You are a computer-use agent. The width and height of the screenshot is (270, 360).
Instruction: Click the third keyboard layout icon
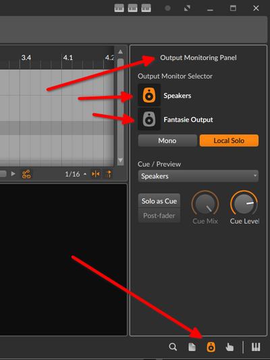tap(146, 8)
